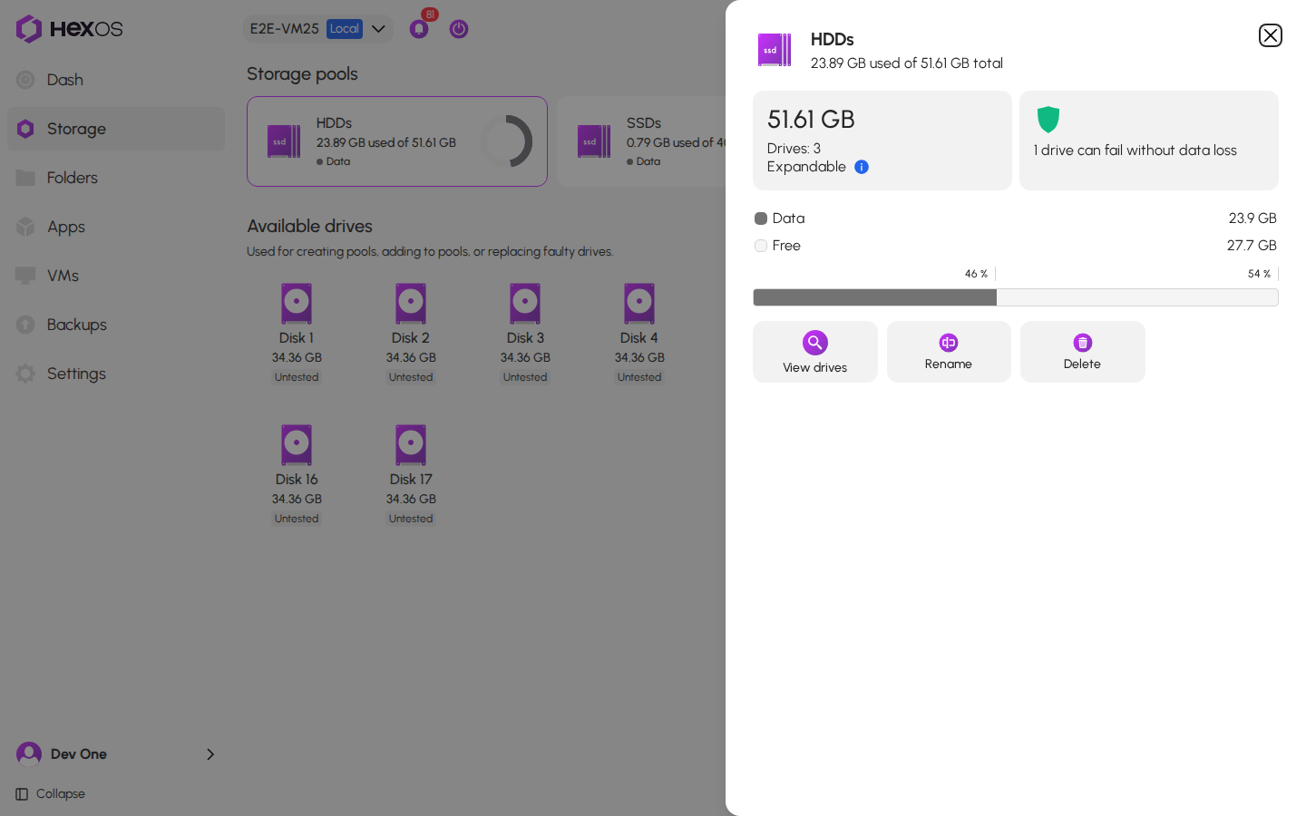Open the Settings section
Viewport: 1306px width, 816px height.
click(116, 374)
